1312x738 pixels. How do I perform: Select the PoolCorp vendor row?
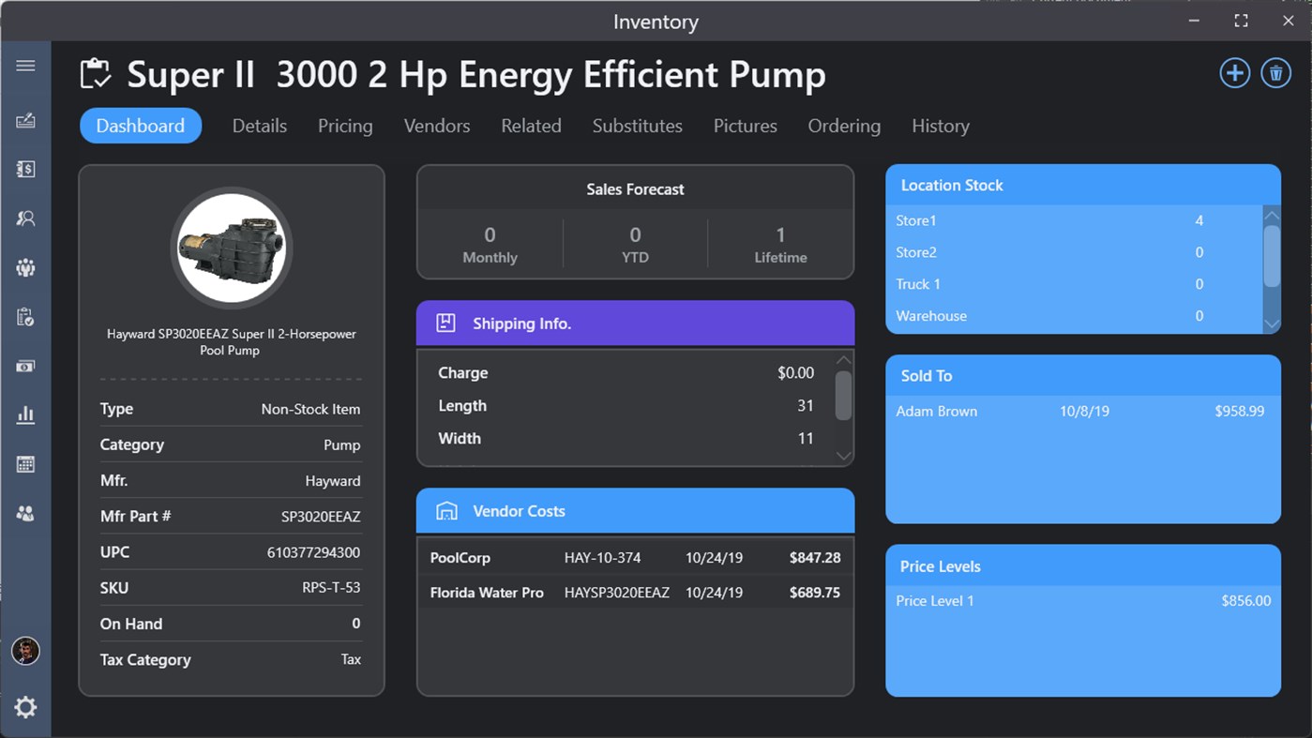click(635, 557)
